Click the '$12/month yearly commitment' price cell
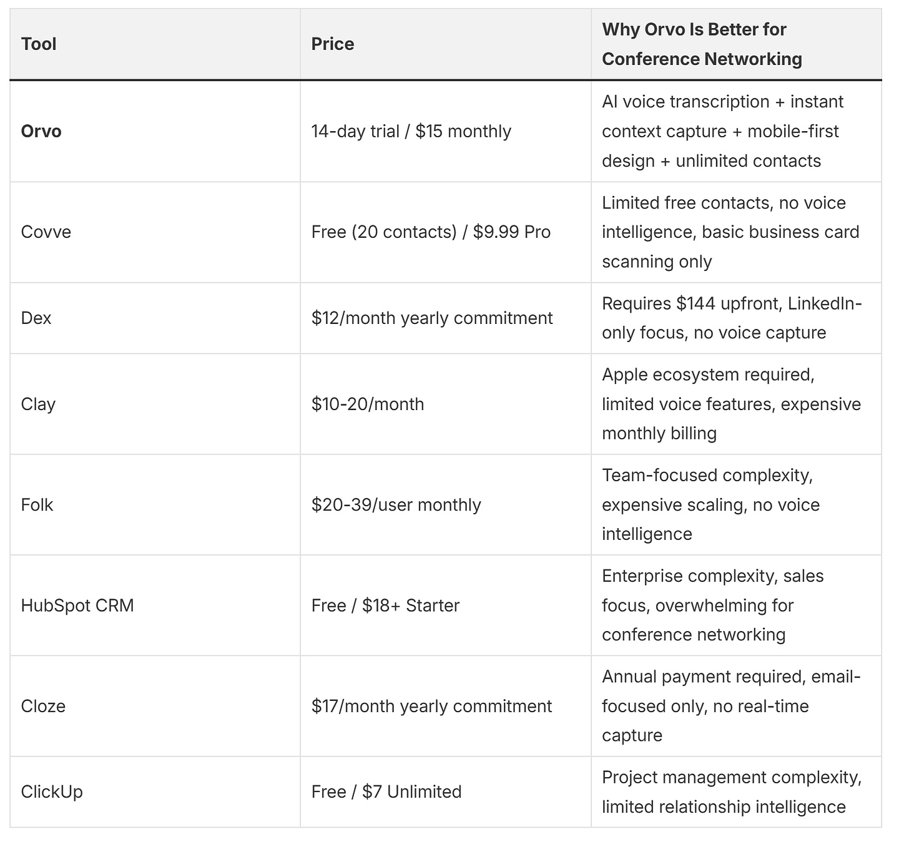The width and height of the screenshot is (899, 842). (446, 318)
